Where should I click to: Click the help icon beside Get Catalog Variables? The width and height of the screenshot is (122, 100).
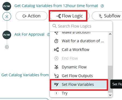(x=102, y=6)
